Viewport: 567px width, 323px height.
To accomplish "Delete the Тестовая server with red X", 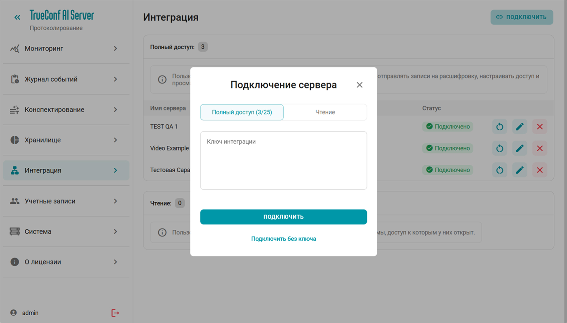I will [540, 170].
